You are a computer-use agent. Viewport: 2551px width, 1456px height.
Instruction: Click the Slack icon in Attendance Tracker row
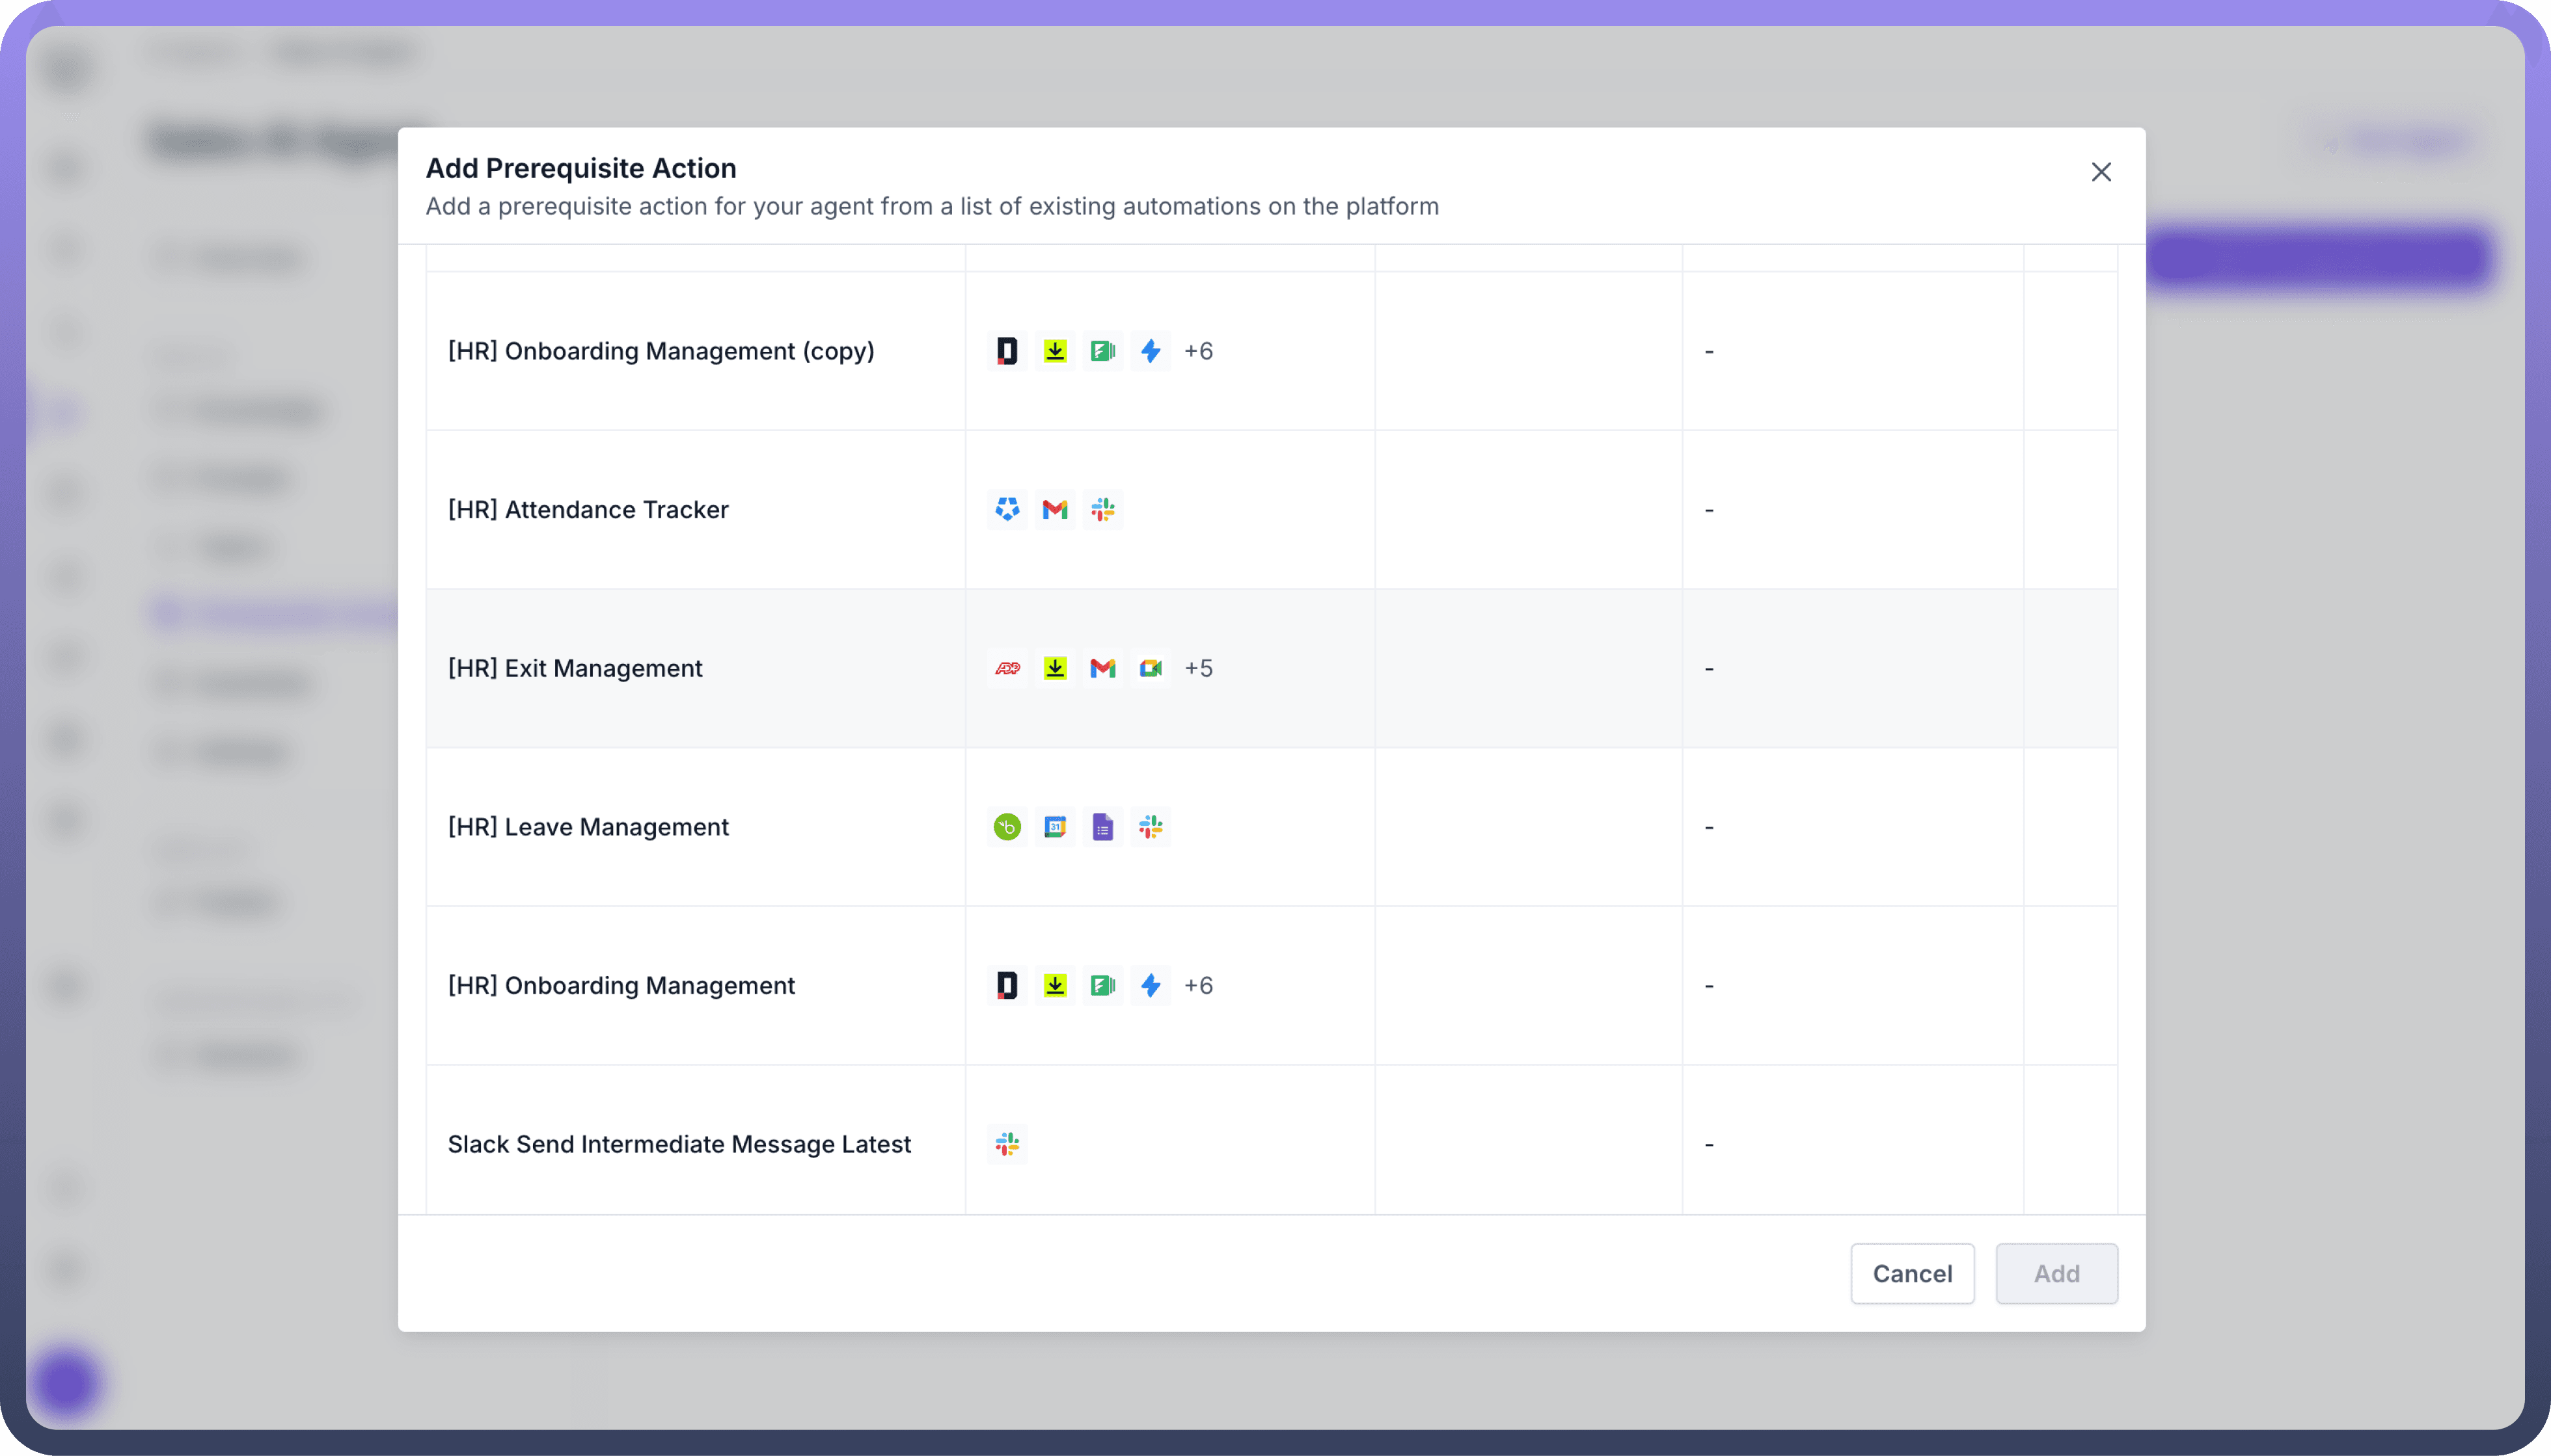click(x=1102, y=510)
